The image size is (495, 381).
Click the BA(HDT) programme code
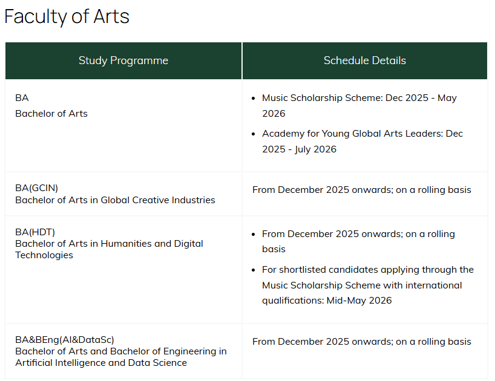point(35,232)
